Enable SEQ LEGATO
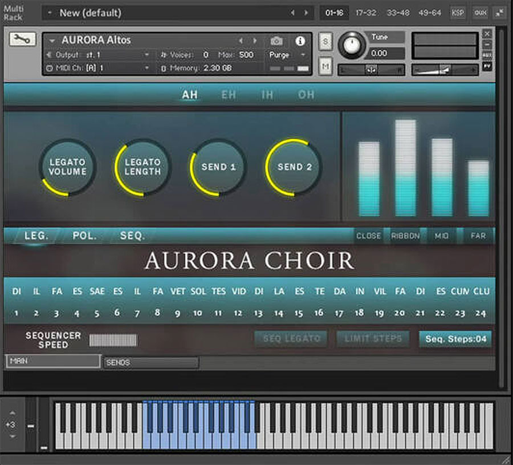Screen dimensions: 513x465 [291, 338]
